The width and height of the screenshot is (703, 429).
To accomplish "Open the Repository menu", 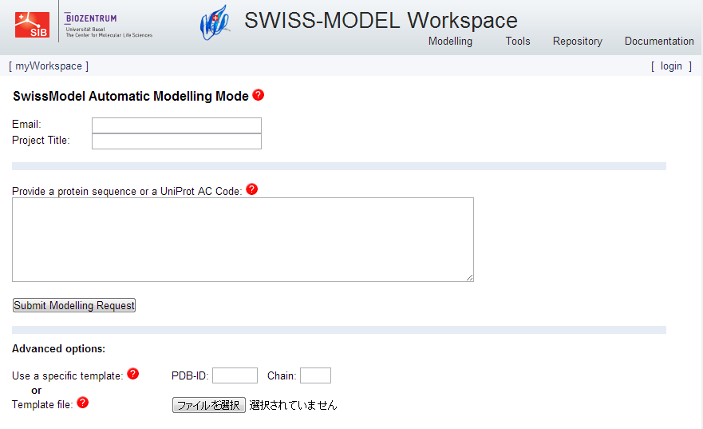I will [x=577, y=42].
